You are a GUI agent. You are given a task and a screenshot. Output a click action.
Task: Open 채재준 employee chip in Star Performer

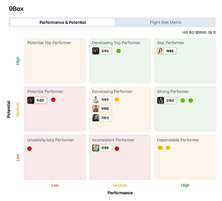[167, 51]
